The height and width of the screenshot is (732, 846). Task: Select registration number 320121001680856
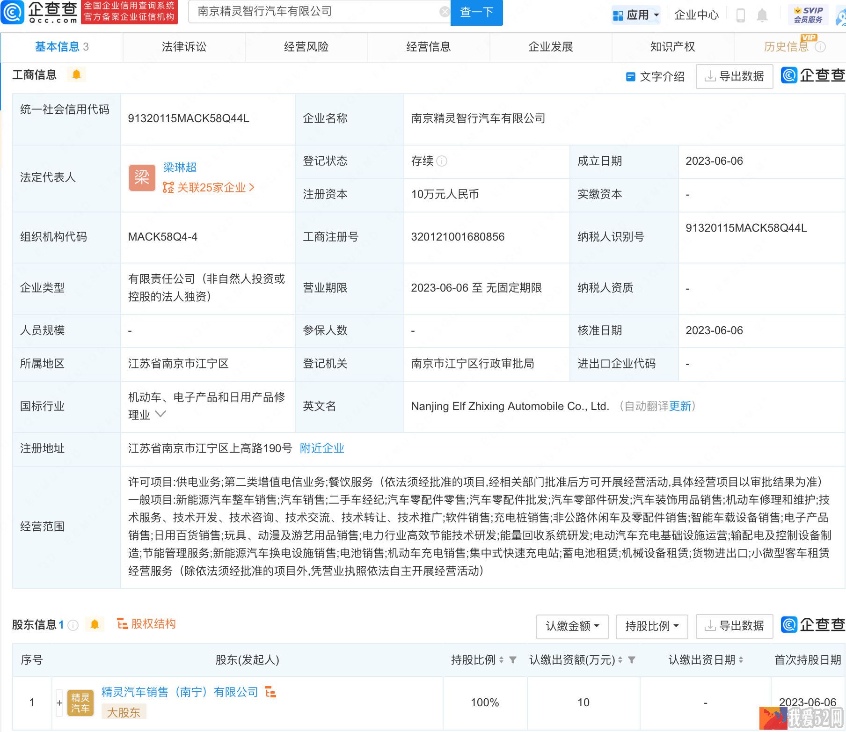click(458, 237)
